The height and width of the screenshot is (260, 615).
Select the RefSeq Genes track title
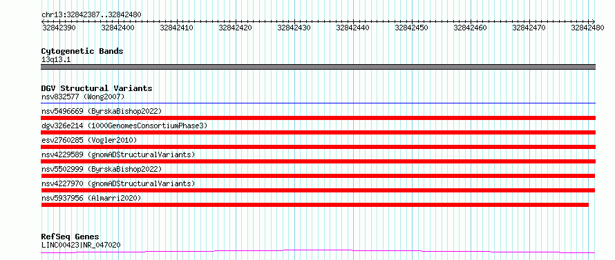[70, 237]
